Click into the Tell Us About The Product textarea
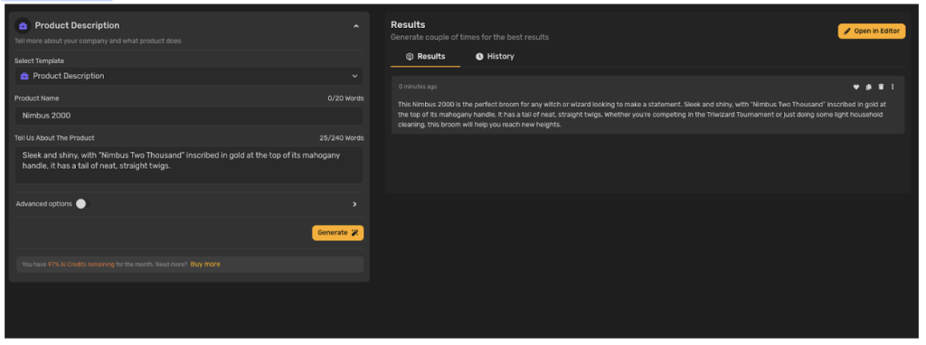This screenshot has height=345, width=926. 189,165
